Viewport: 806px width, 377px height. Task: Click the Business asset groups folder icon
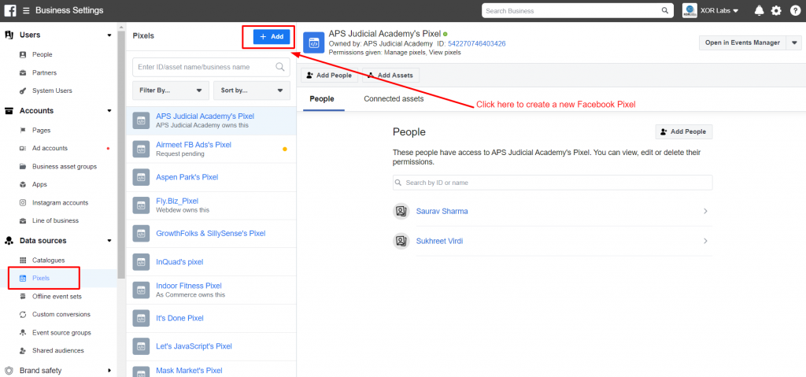[23, 167]
